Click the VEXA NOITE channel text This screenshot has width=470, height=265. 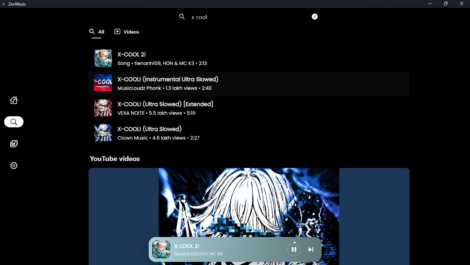click(x=131, y=113)
